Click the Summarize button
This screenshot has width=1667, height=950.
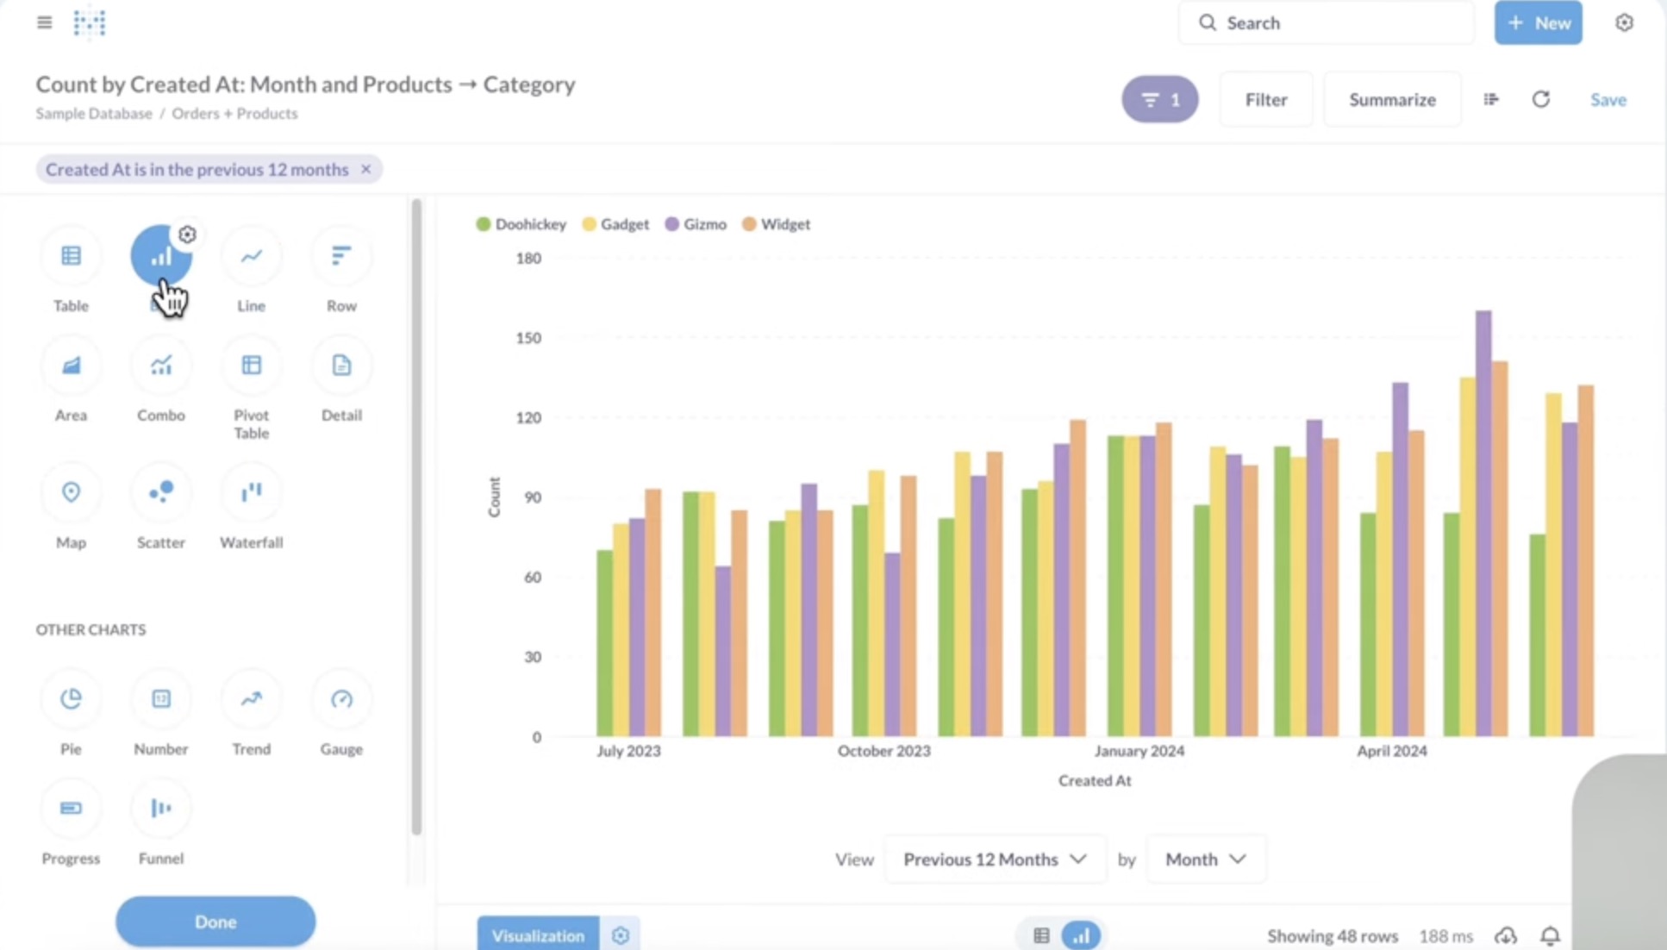tap(1392, 100)
